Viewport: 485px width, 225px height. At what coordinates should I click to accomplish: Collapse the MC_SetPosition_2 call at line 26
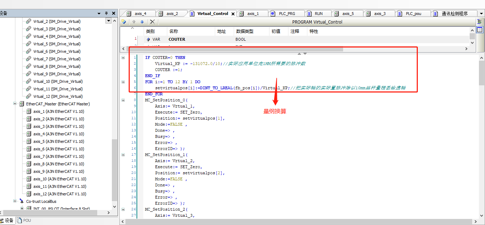coord(123,209)
